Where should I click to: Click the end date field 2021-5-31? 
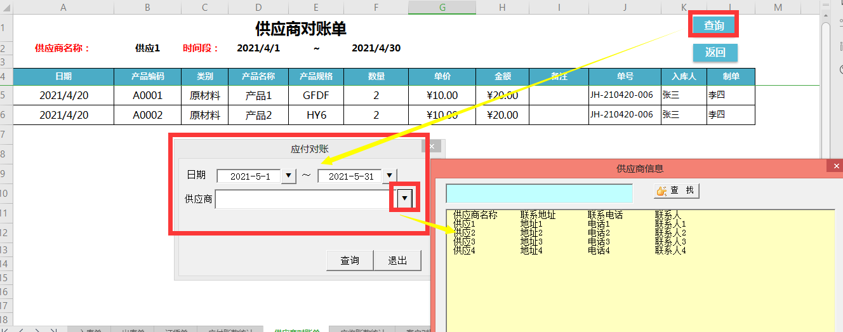pyautogui.click(x=350, y=176)
